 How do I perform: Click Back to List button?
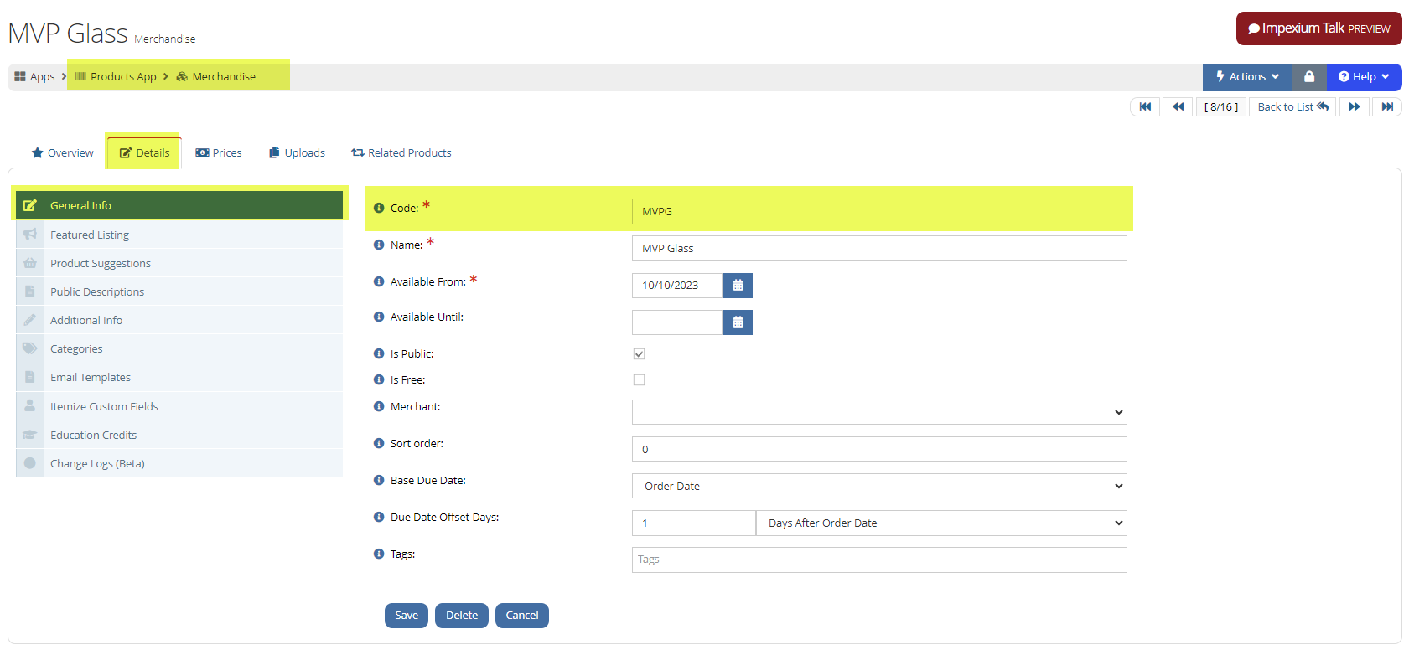point(1292,106)
